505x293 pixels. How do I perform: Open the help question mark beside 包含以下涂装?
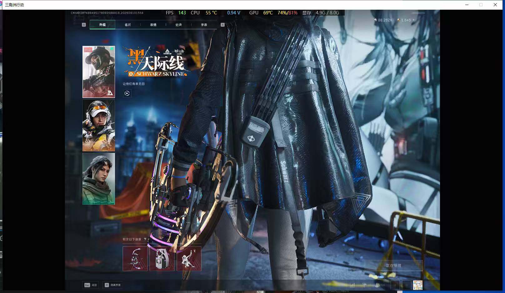[145, 239]
